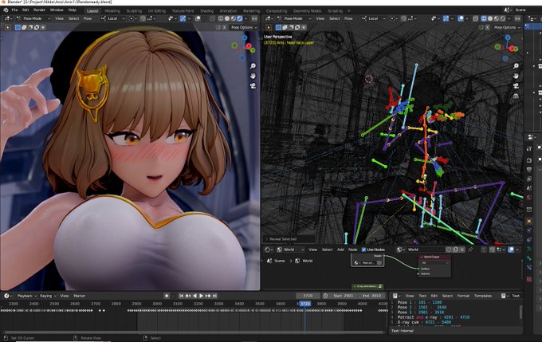
Task: Open the left viewport Pose menu
Action: point(88,18)
